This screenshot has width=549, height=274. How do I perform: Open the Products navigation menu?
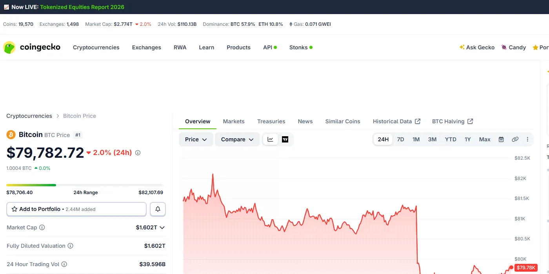[x=238, y=47]
